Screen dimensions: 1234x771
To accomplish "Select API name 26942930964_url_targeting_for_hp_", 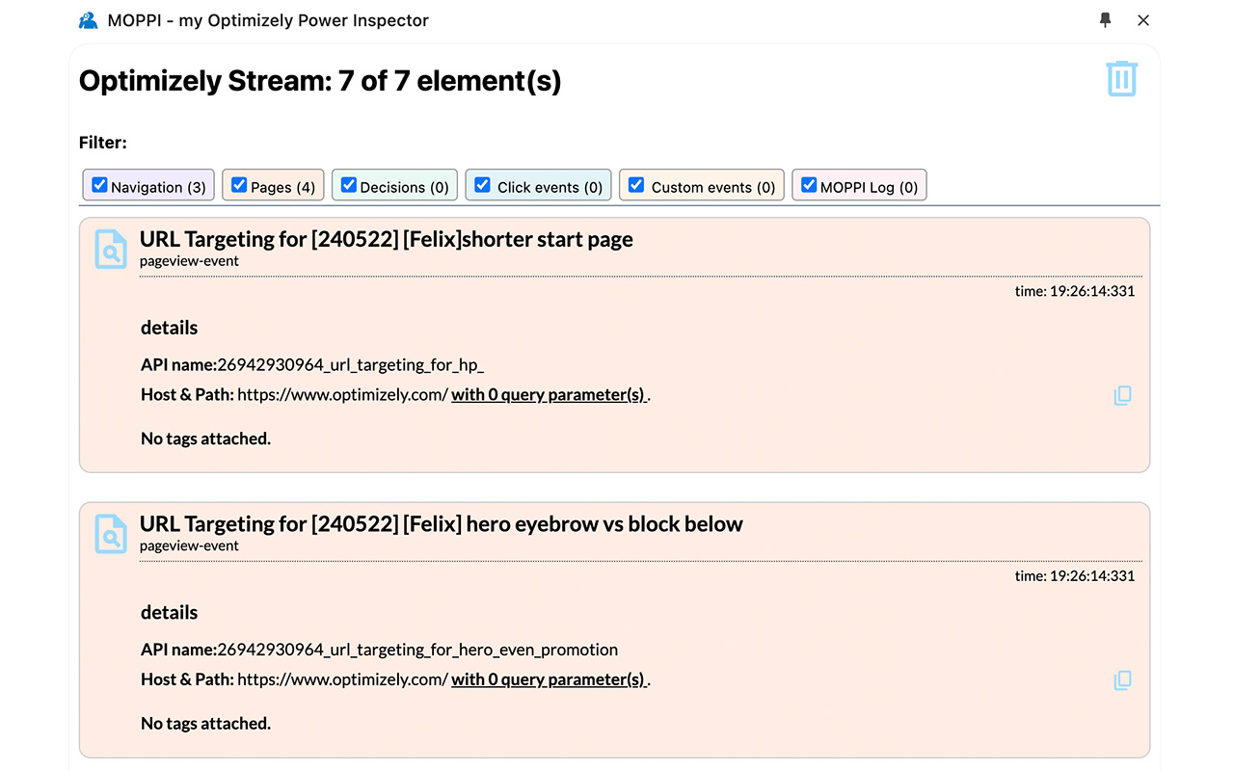I will (x=351, y=365).
